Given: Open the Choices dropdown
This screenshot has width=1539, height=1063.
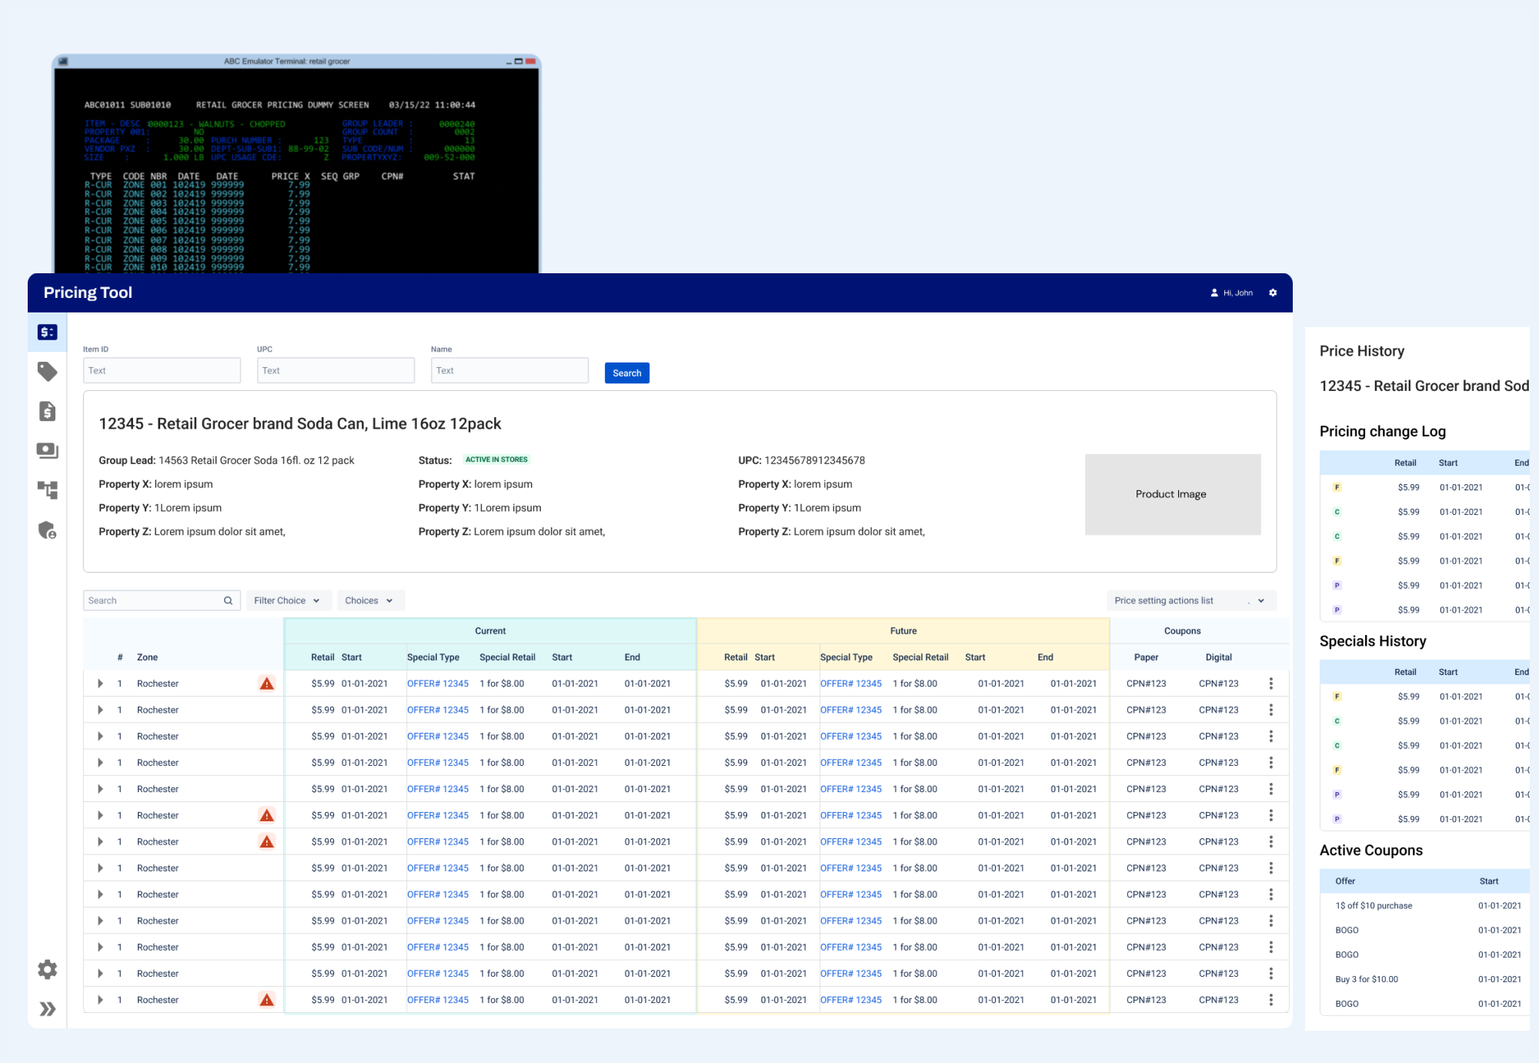Looking at the screenshot, I should click(x=370, y=600).
